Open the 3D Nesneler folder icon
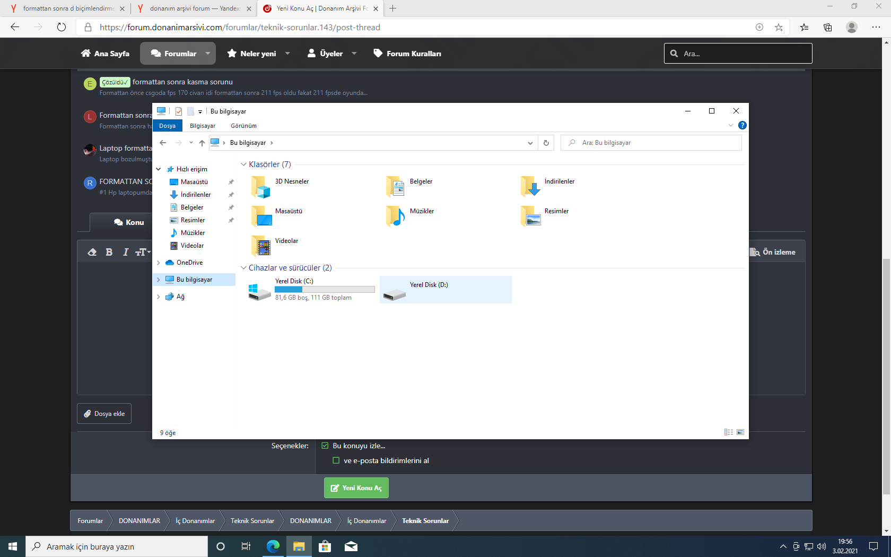This screenshot has width=891, height=557. (260, 187)
